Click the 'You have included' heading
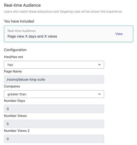 click(x=19, y=21)
